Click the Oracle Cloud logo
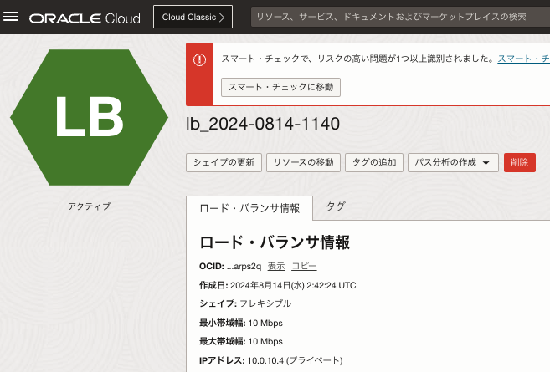The image size is (550, 372). (85, 18)
